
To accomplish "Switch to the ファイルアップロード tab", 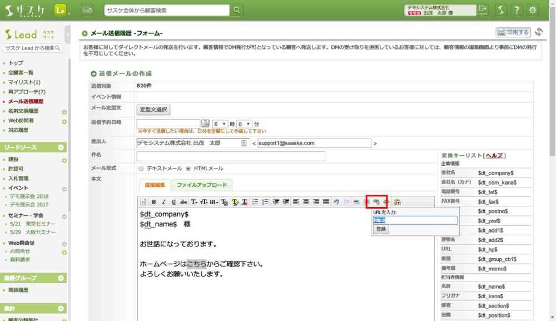I will click(x=201, y=185).
